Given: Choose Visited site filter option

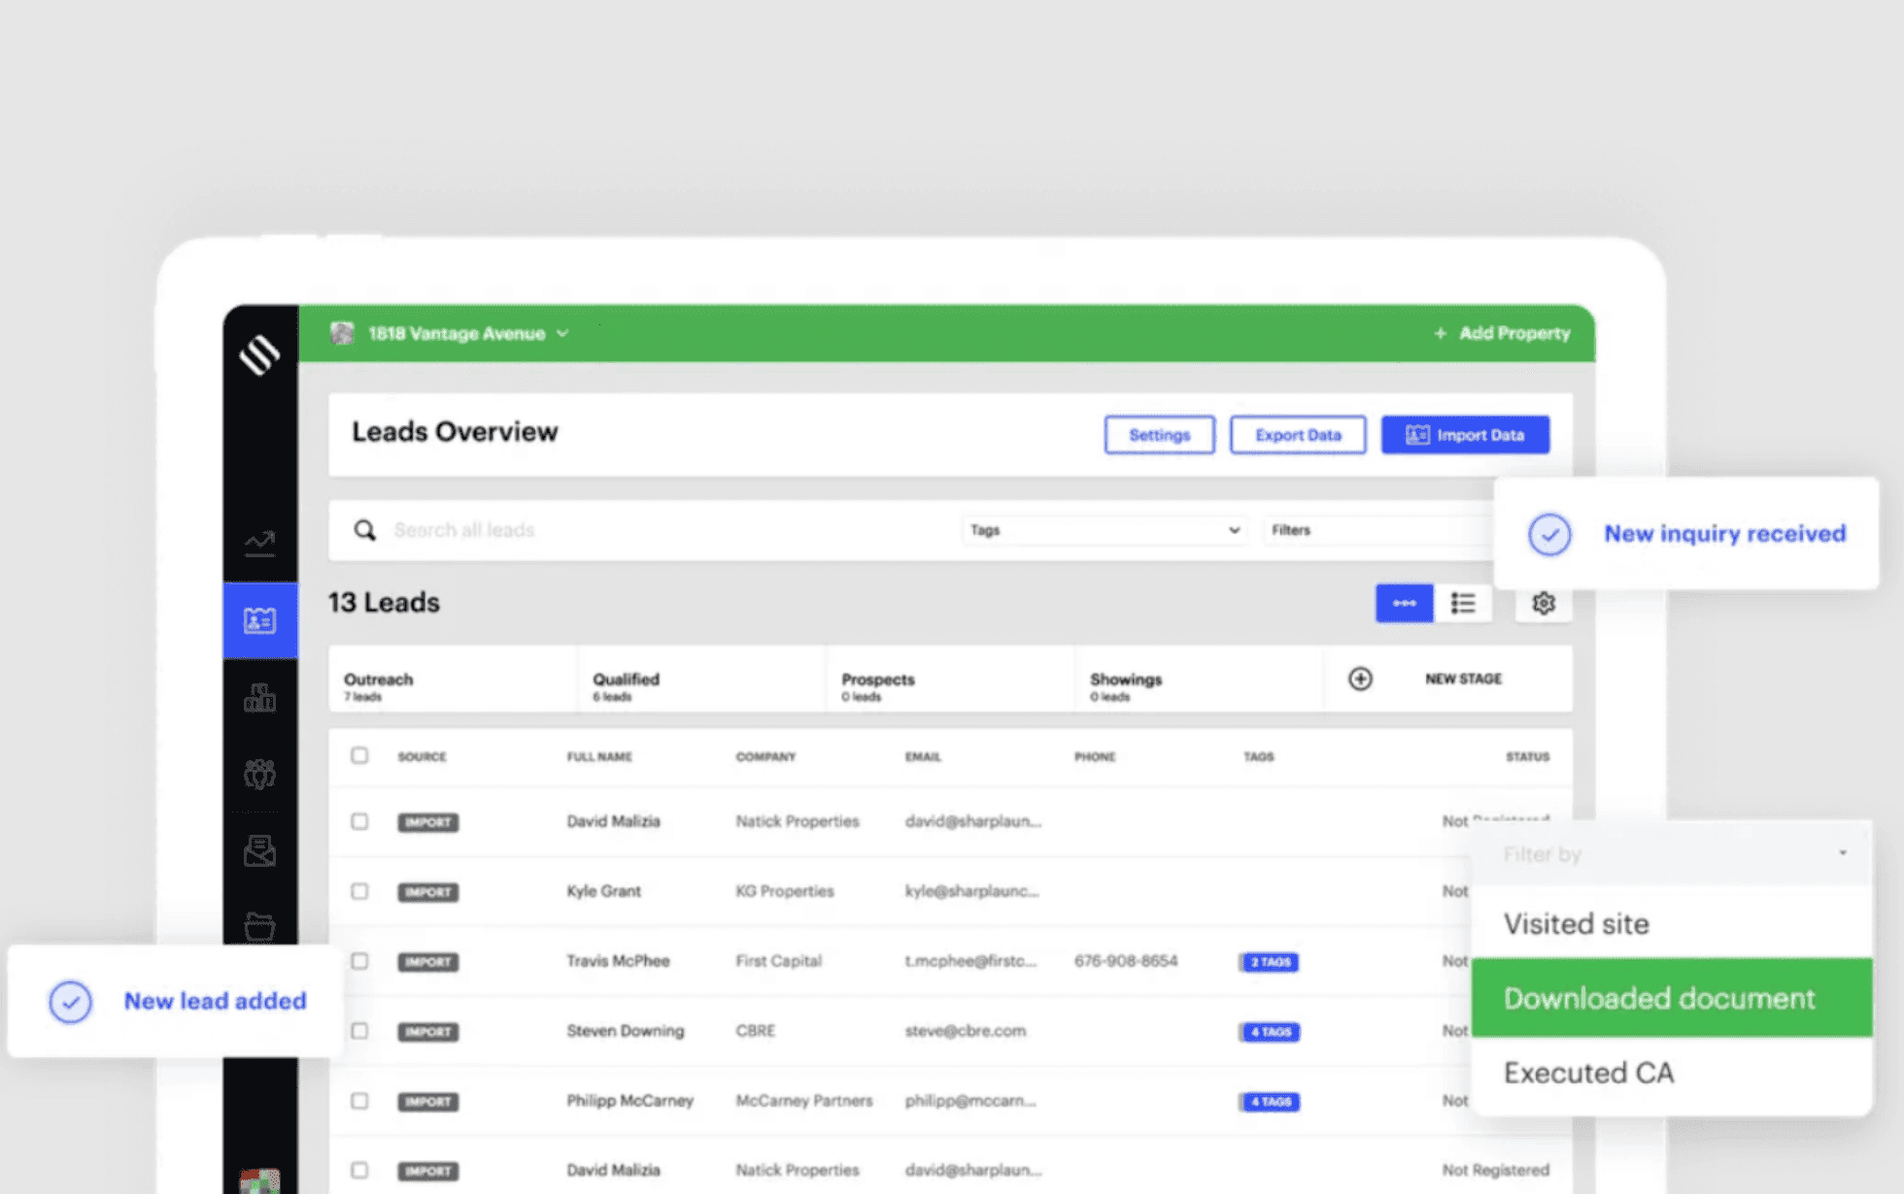Looking at the screenshot, I should tap(1672, 923).
